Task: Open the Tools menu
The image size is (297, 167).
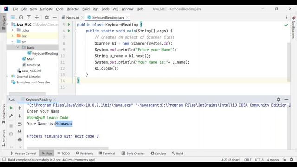Action: [x=105, y=9]
